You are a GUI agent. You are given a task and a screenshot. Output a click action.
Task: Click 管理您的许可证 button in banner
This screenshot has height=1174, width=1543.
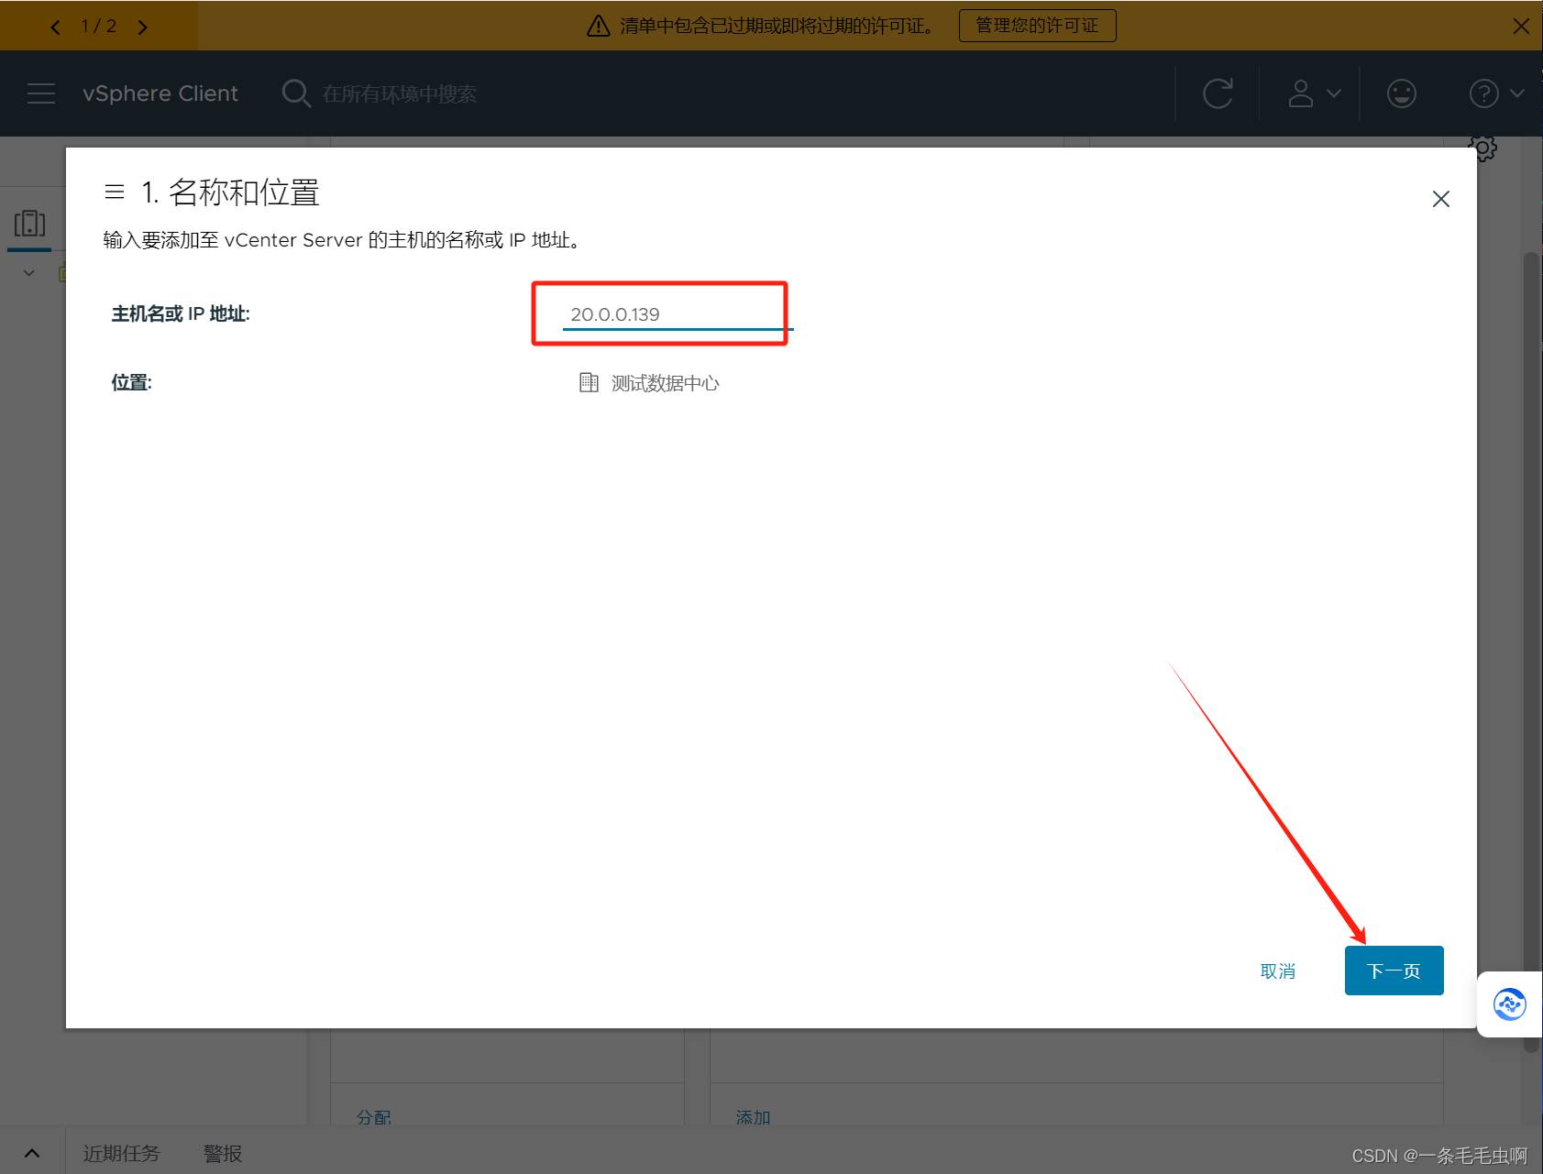click(1037, 26)
